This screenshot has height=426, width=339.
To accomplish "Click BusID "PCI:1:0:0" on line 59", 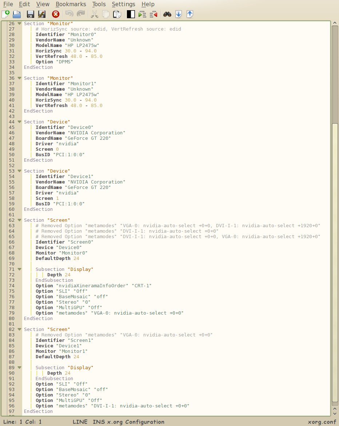I will tap(60, 204).
